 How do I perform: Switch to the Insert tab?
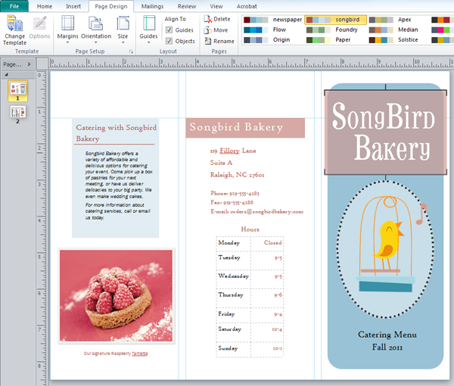pyautogui.click(x=73, y=5)
